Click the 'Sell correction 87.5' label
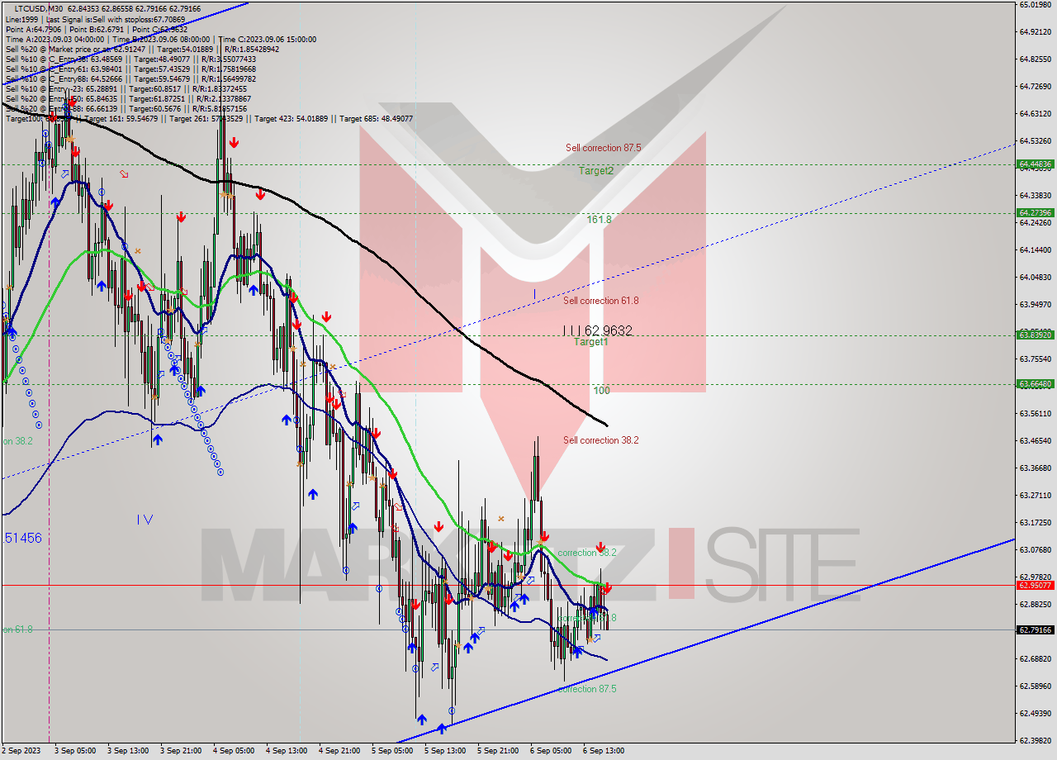1057x760 pixels. click(603, 148)
